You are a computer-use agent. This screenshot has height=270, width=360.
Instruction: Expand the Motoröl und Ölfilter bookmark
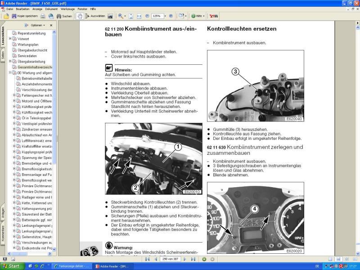[14, 101]
